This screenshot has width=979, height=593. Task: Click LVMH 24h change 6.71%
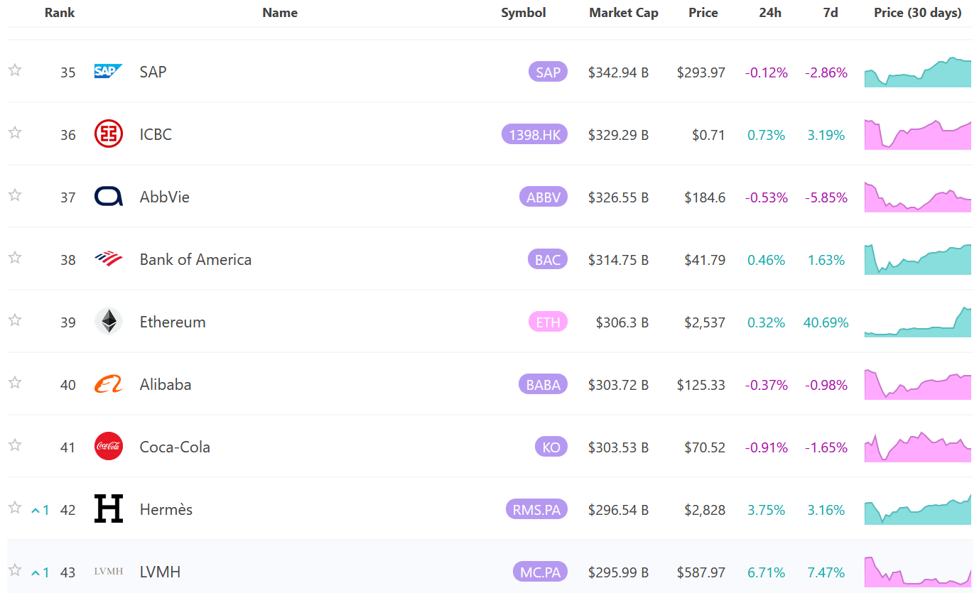coord(767,572)
